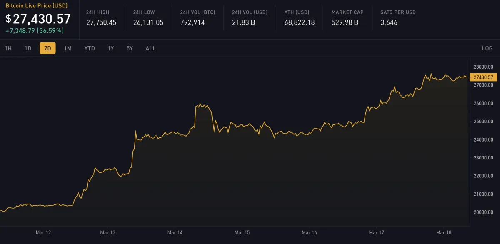Click the highlighted 7D range button
Screen dimensions: 500x244
point(47,48)
